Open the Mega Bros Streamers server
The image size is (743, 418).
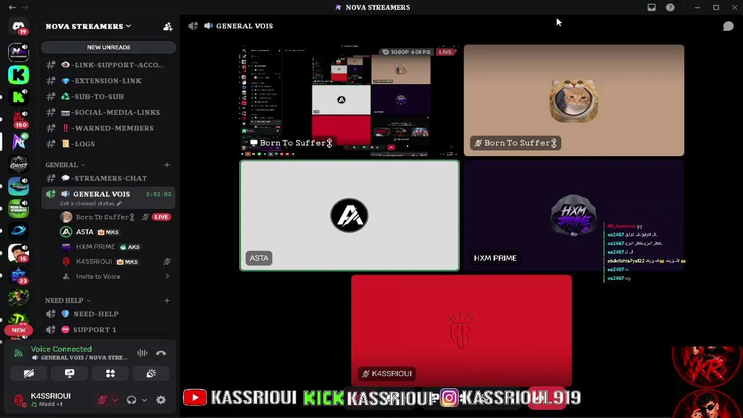pos(19,208)
